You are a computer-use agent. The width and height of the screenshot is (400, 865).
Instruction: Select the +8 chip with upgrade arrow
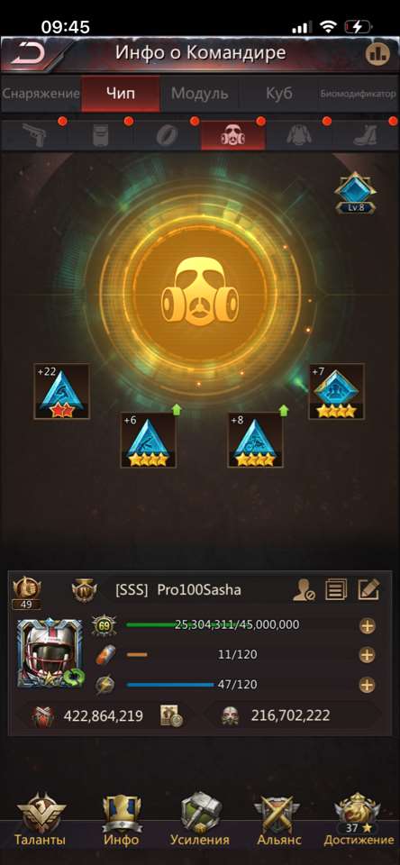(256, 441)
